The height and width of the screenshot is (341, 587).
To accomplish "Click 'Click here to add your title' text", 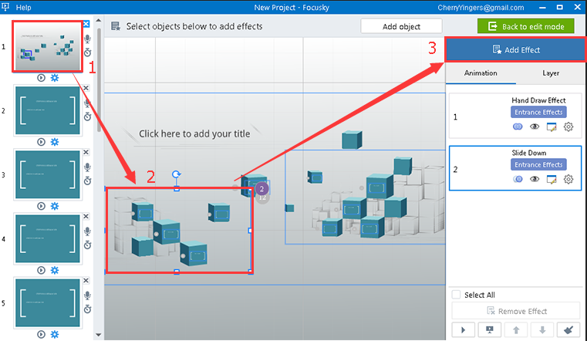I will click(194, 133).
